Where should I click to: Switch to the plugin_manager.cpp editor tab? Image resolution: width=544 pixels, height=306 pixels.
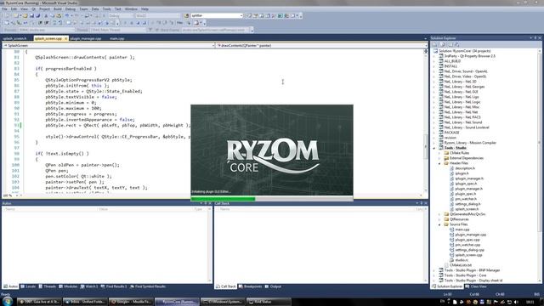[86, 38]
